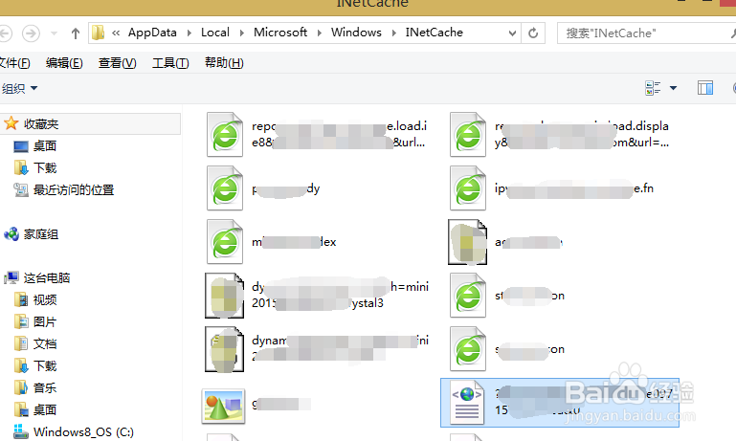Open the 查看(V) menu
This screenshot has width=736, height=441.
(118, 63)
